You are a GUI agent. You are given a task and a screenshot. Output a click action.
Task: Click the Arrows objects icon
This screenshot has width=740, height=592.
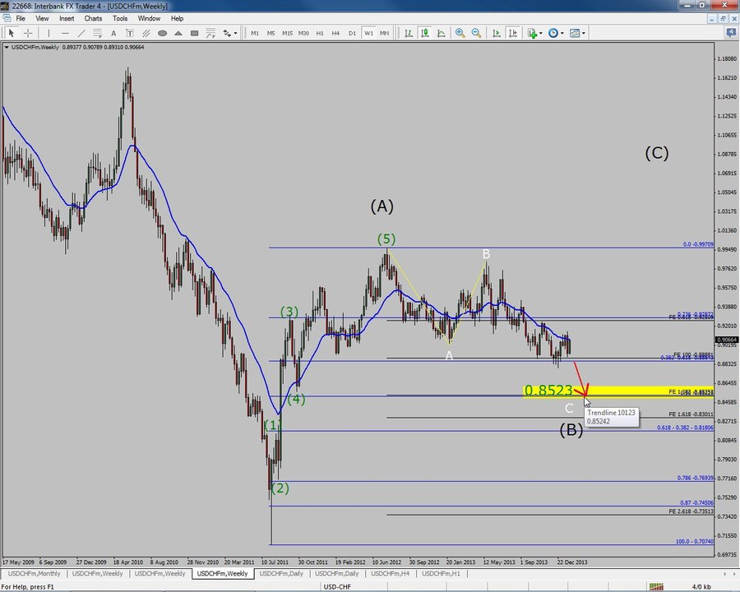point(227,33)
